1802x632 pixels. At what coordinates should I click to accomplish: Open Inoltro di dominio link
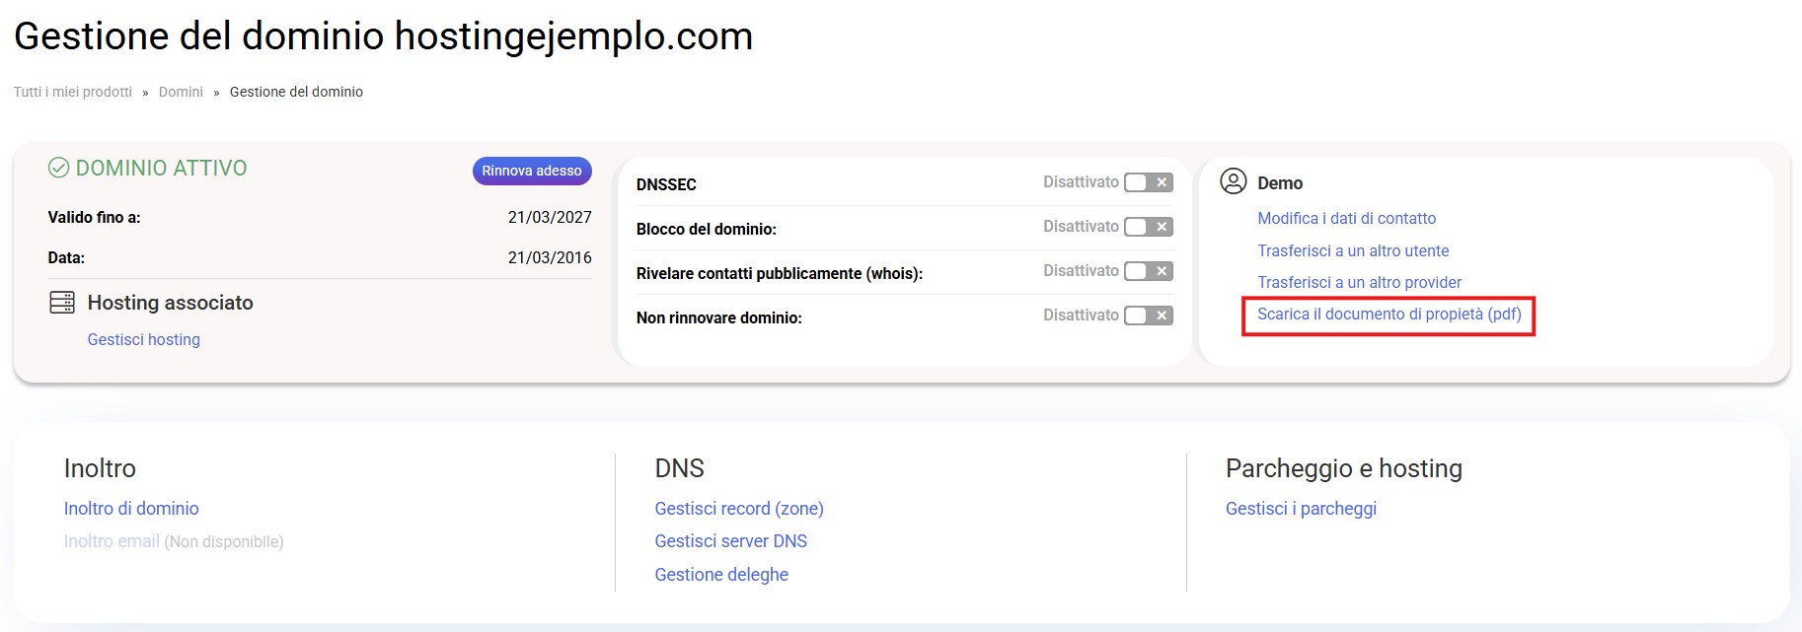(131, 509)
